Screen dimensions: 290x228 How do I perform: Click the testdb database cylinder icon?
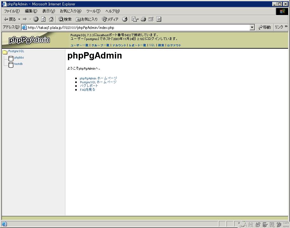pyautogui.click(x=11, y=65)
